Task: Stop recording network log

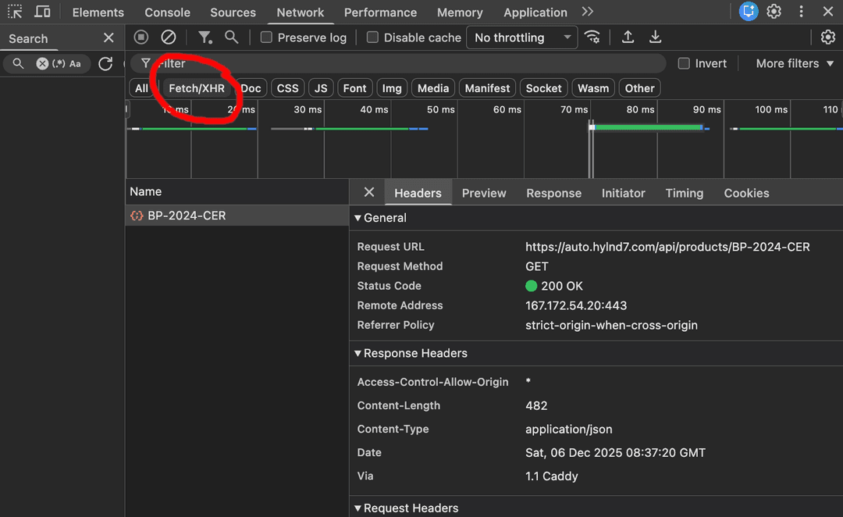Action: tap(140, 37)
